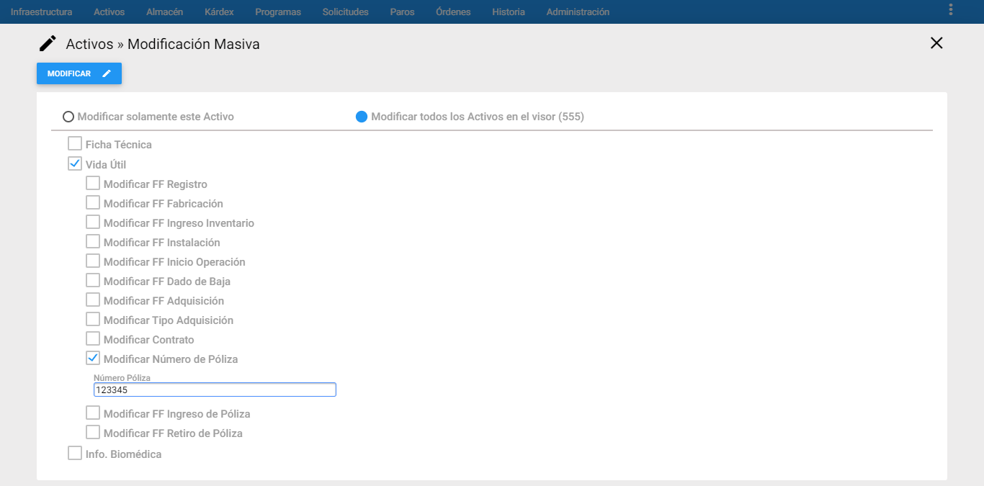The height and width of the screenshot is (486, 984).
Task: Open the Activos menu
Action: click(x=109, y=12)
